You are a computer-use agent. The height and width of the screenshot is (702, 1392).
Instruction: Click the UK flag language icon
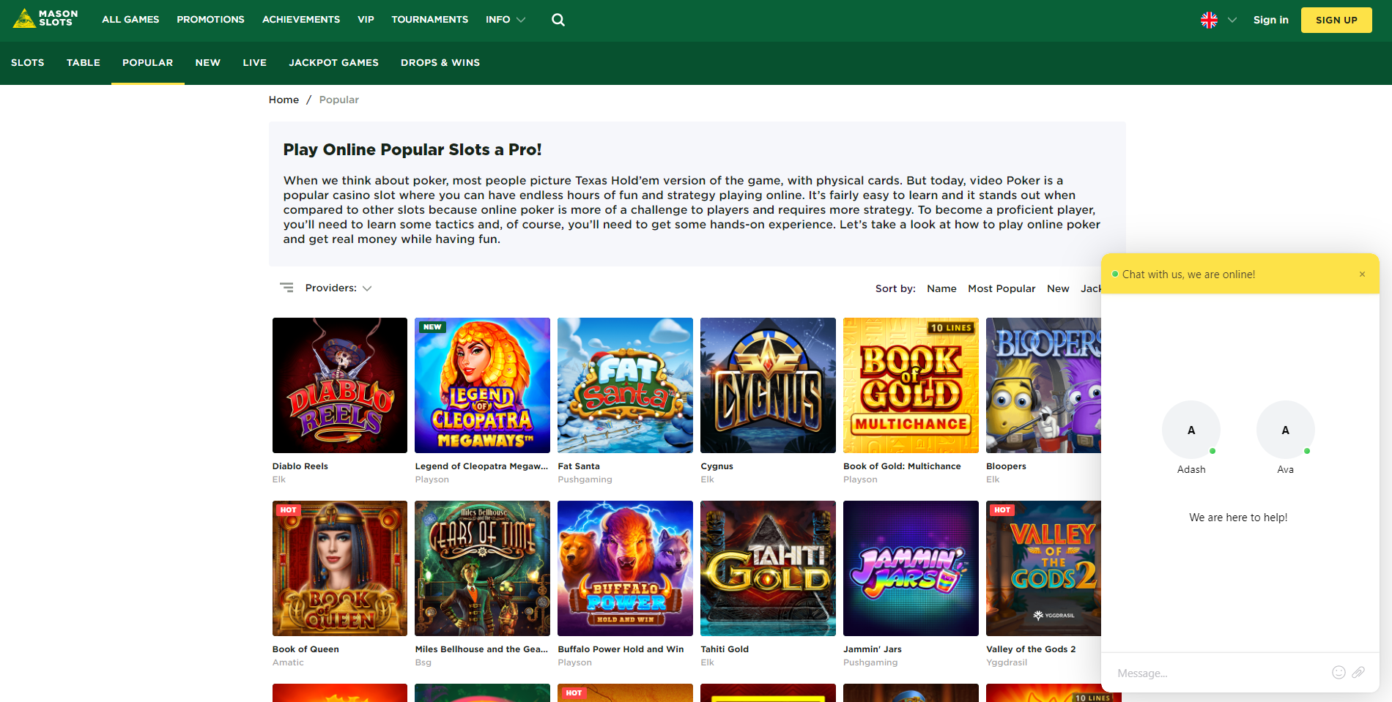tap(1209, 20)
